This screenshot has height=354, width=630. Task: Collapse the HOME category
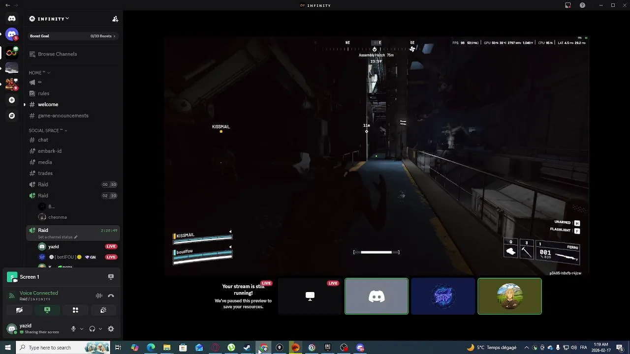(x=39, y=73)
